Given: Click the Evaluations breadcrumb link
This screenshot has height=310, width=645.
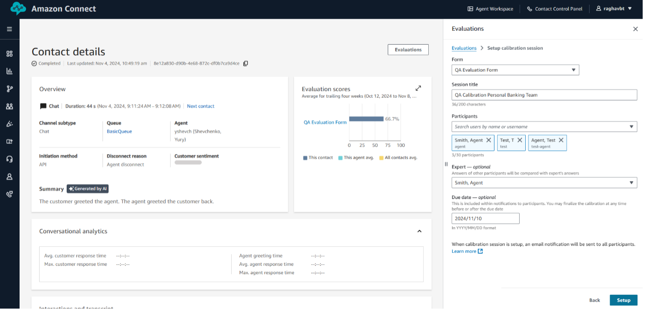Looking at the screenshot, I should [x=464, y=48].
